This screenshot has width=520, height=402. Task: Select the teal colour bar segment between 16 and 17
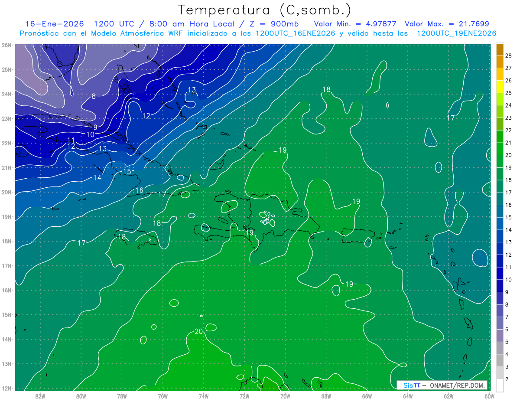click(500, 199)
